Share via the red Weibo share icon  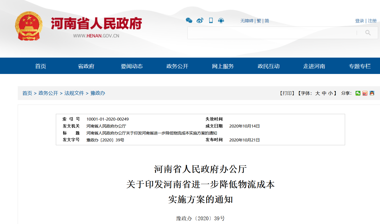(365, 93)
